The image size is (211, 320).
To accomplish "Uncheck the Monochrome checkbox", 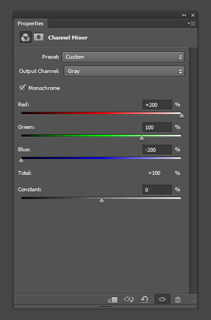I will [x=22, y=88].
